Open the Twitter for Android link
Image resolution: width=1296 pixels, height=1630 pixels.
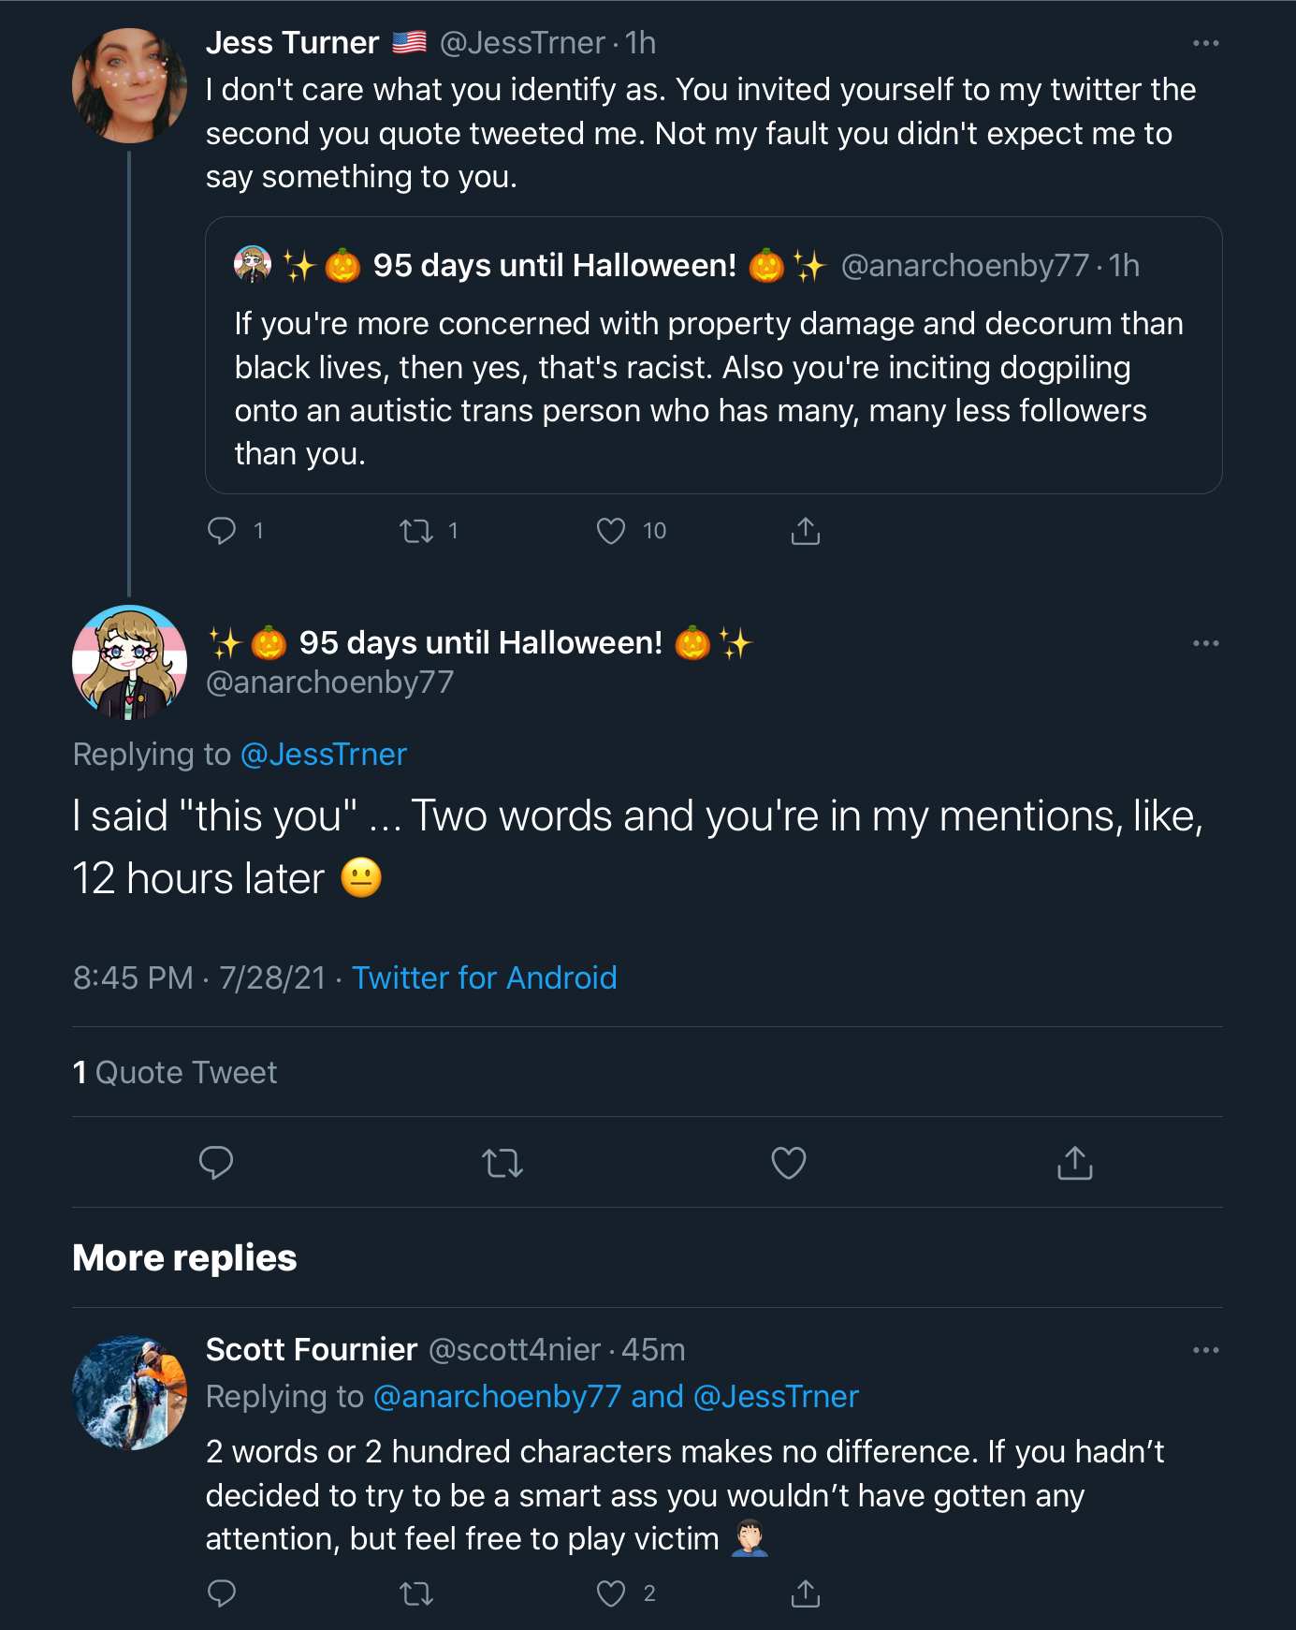click(484, 977)
